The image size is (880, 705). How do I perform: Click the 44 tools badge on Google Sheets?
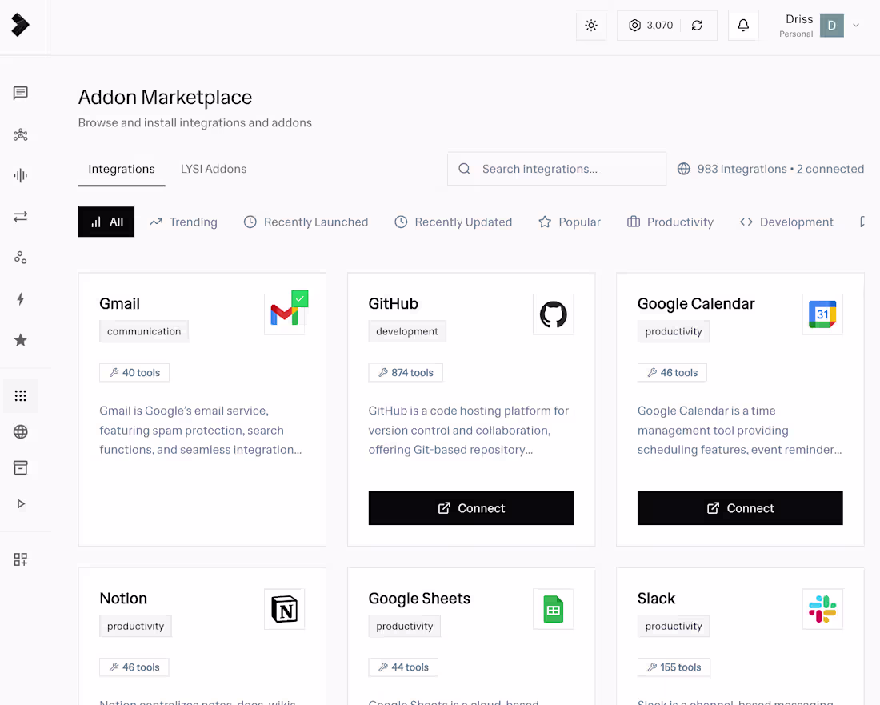coord(403,667)
